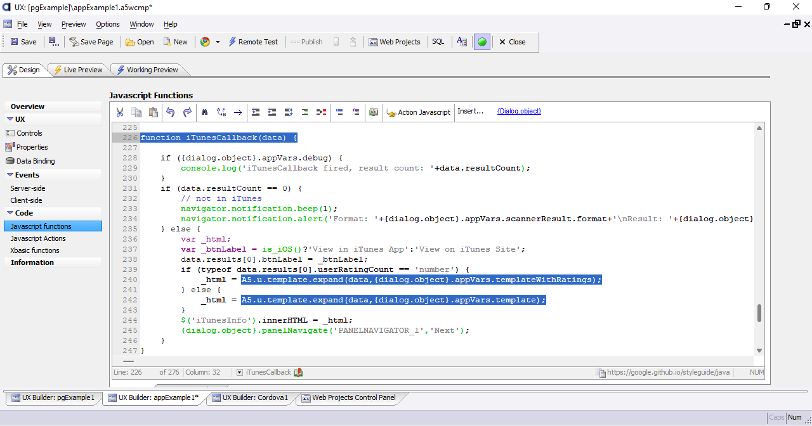Open the View menu
Screen dimensions: 812x426
pos(44,24)
